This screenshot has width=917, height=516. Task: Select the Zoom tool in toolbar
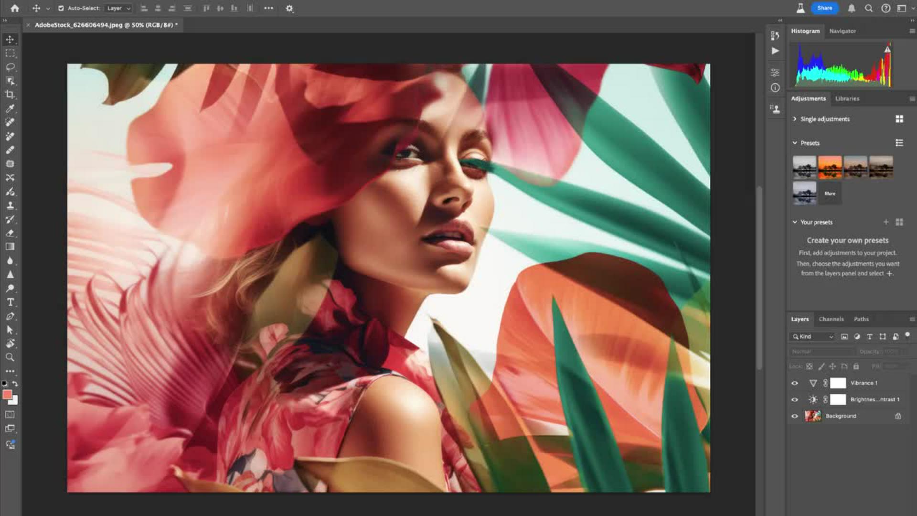(x=10, y=357)
